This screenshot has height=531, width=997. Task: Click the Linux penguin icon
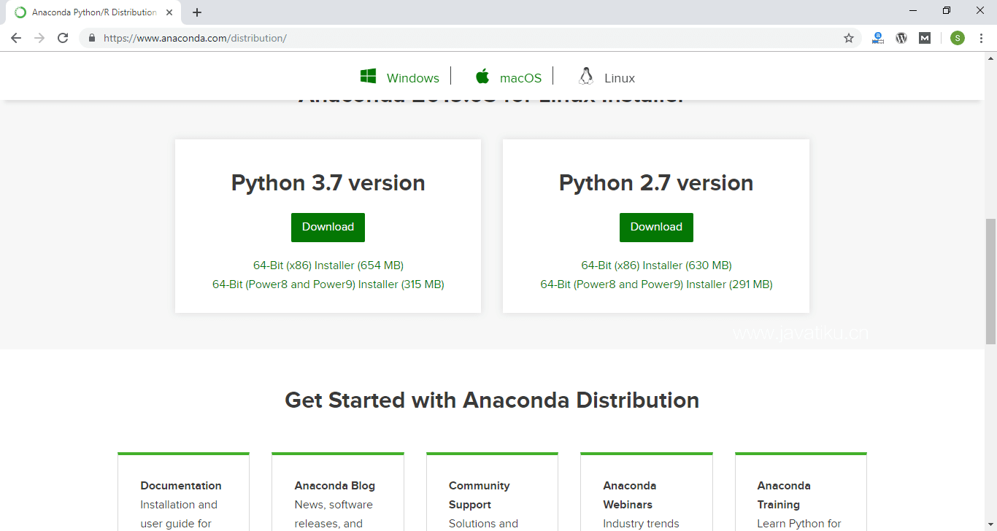586,76
